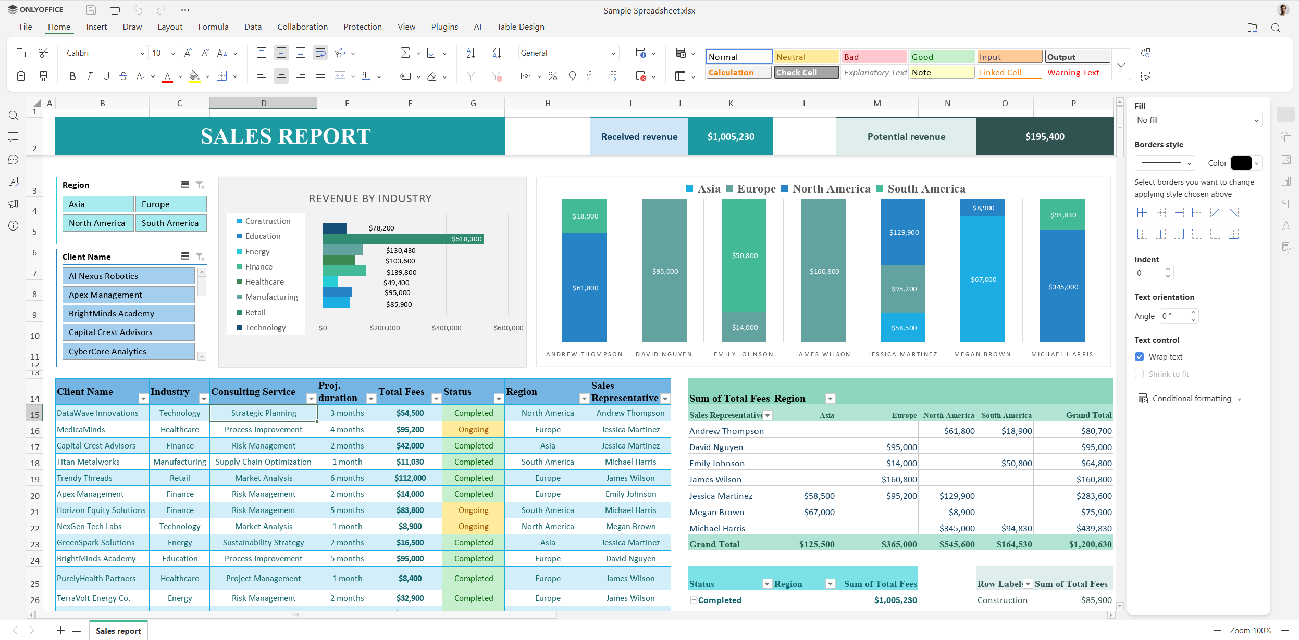Open Chart settings in the right sidebar
The width and height of the screenshot is (1299, 640).
coord(1287,181)
